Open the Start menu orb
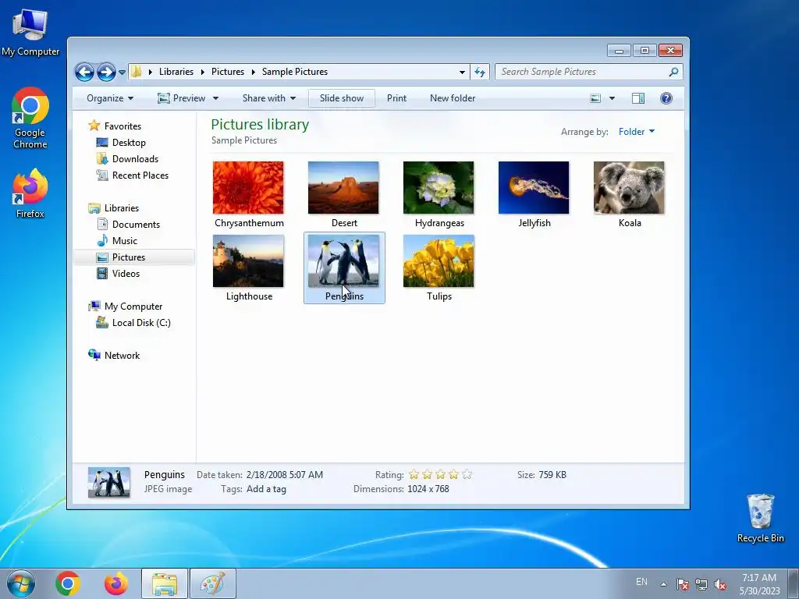This screenshot has width=799, height=599. pos(21,583)
